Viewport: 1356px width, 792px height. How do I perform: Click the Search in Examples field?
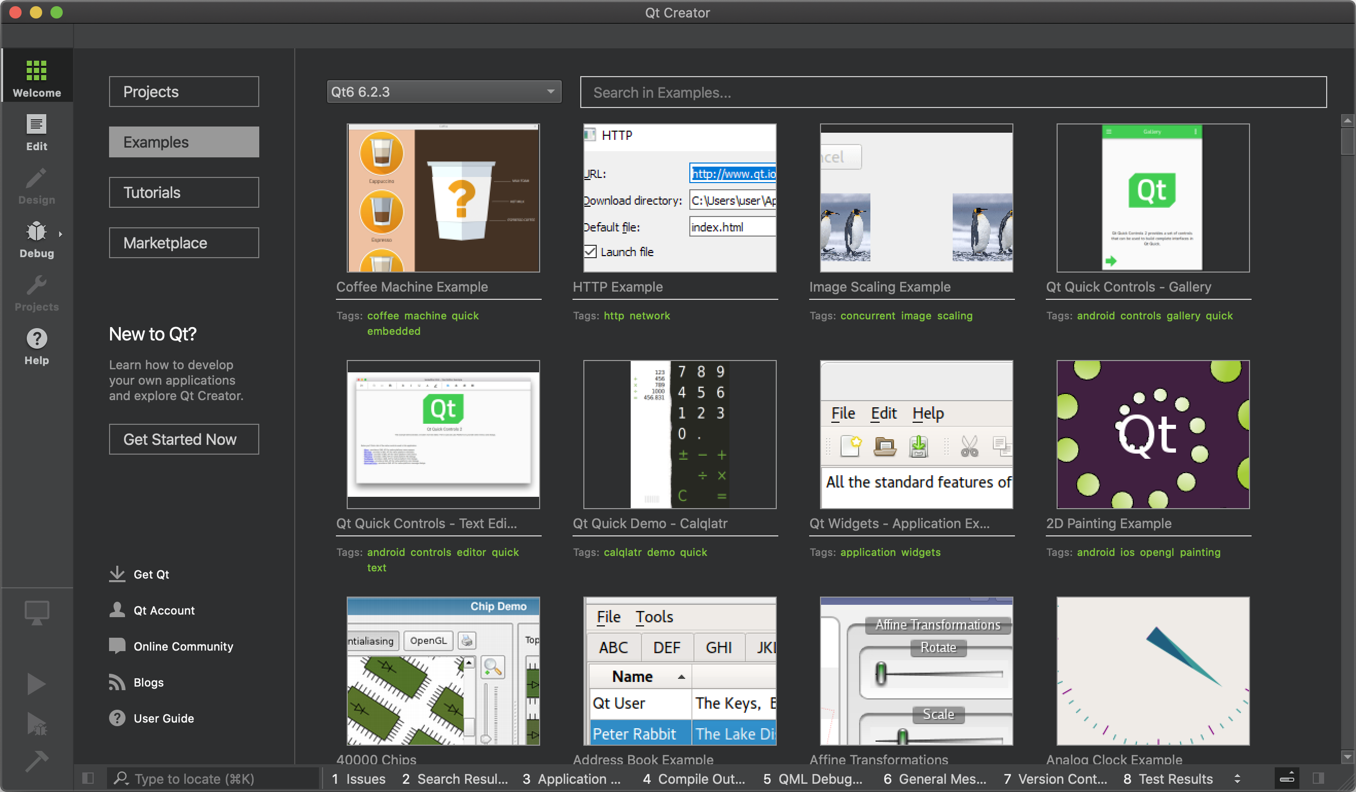[x=953, y=92]
